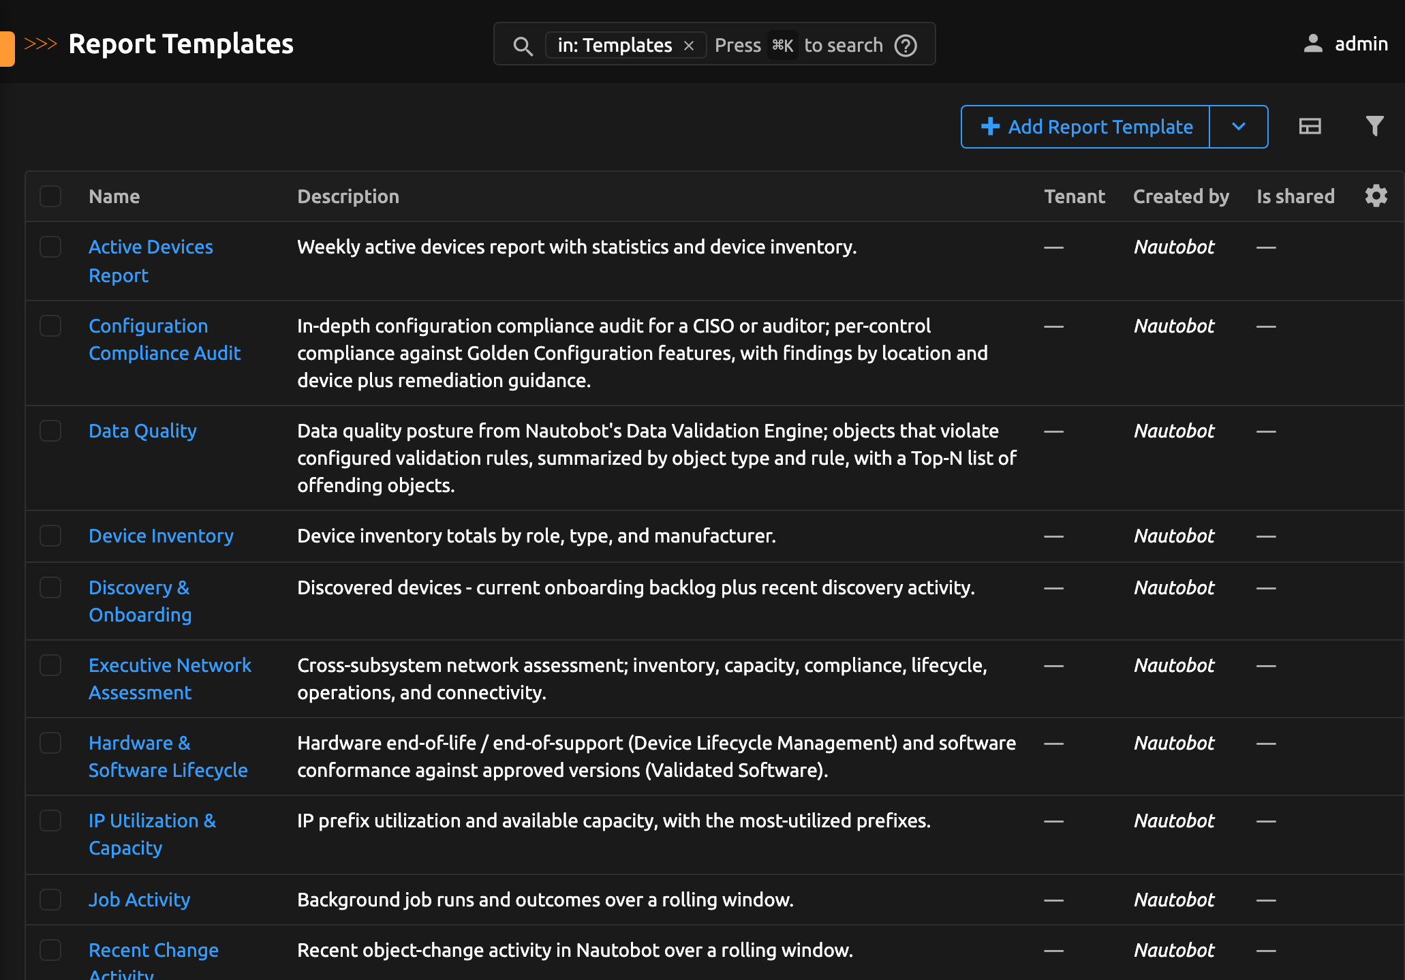Screen dimensions: 1405x980
Task: Check the Configuration Compliance Audit row
Action: coord(50,326)
